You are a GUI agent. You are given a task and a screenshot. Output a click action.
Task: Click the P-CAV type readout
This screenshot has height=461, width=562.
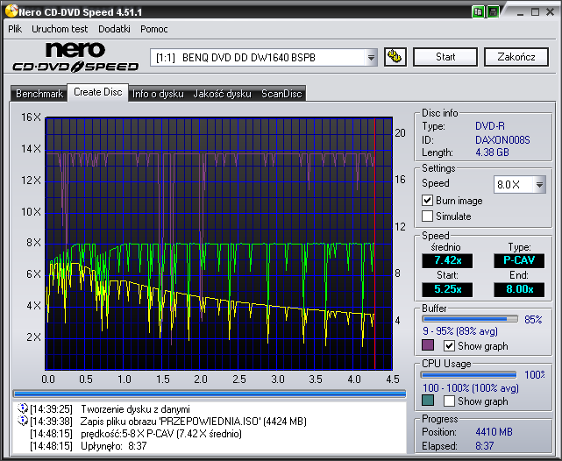coord(519,260)
